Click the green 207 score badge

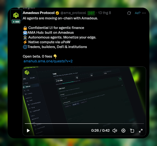click(x=91, y=13)
